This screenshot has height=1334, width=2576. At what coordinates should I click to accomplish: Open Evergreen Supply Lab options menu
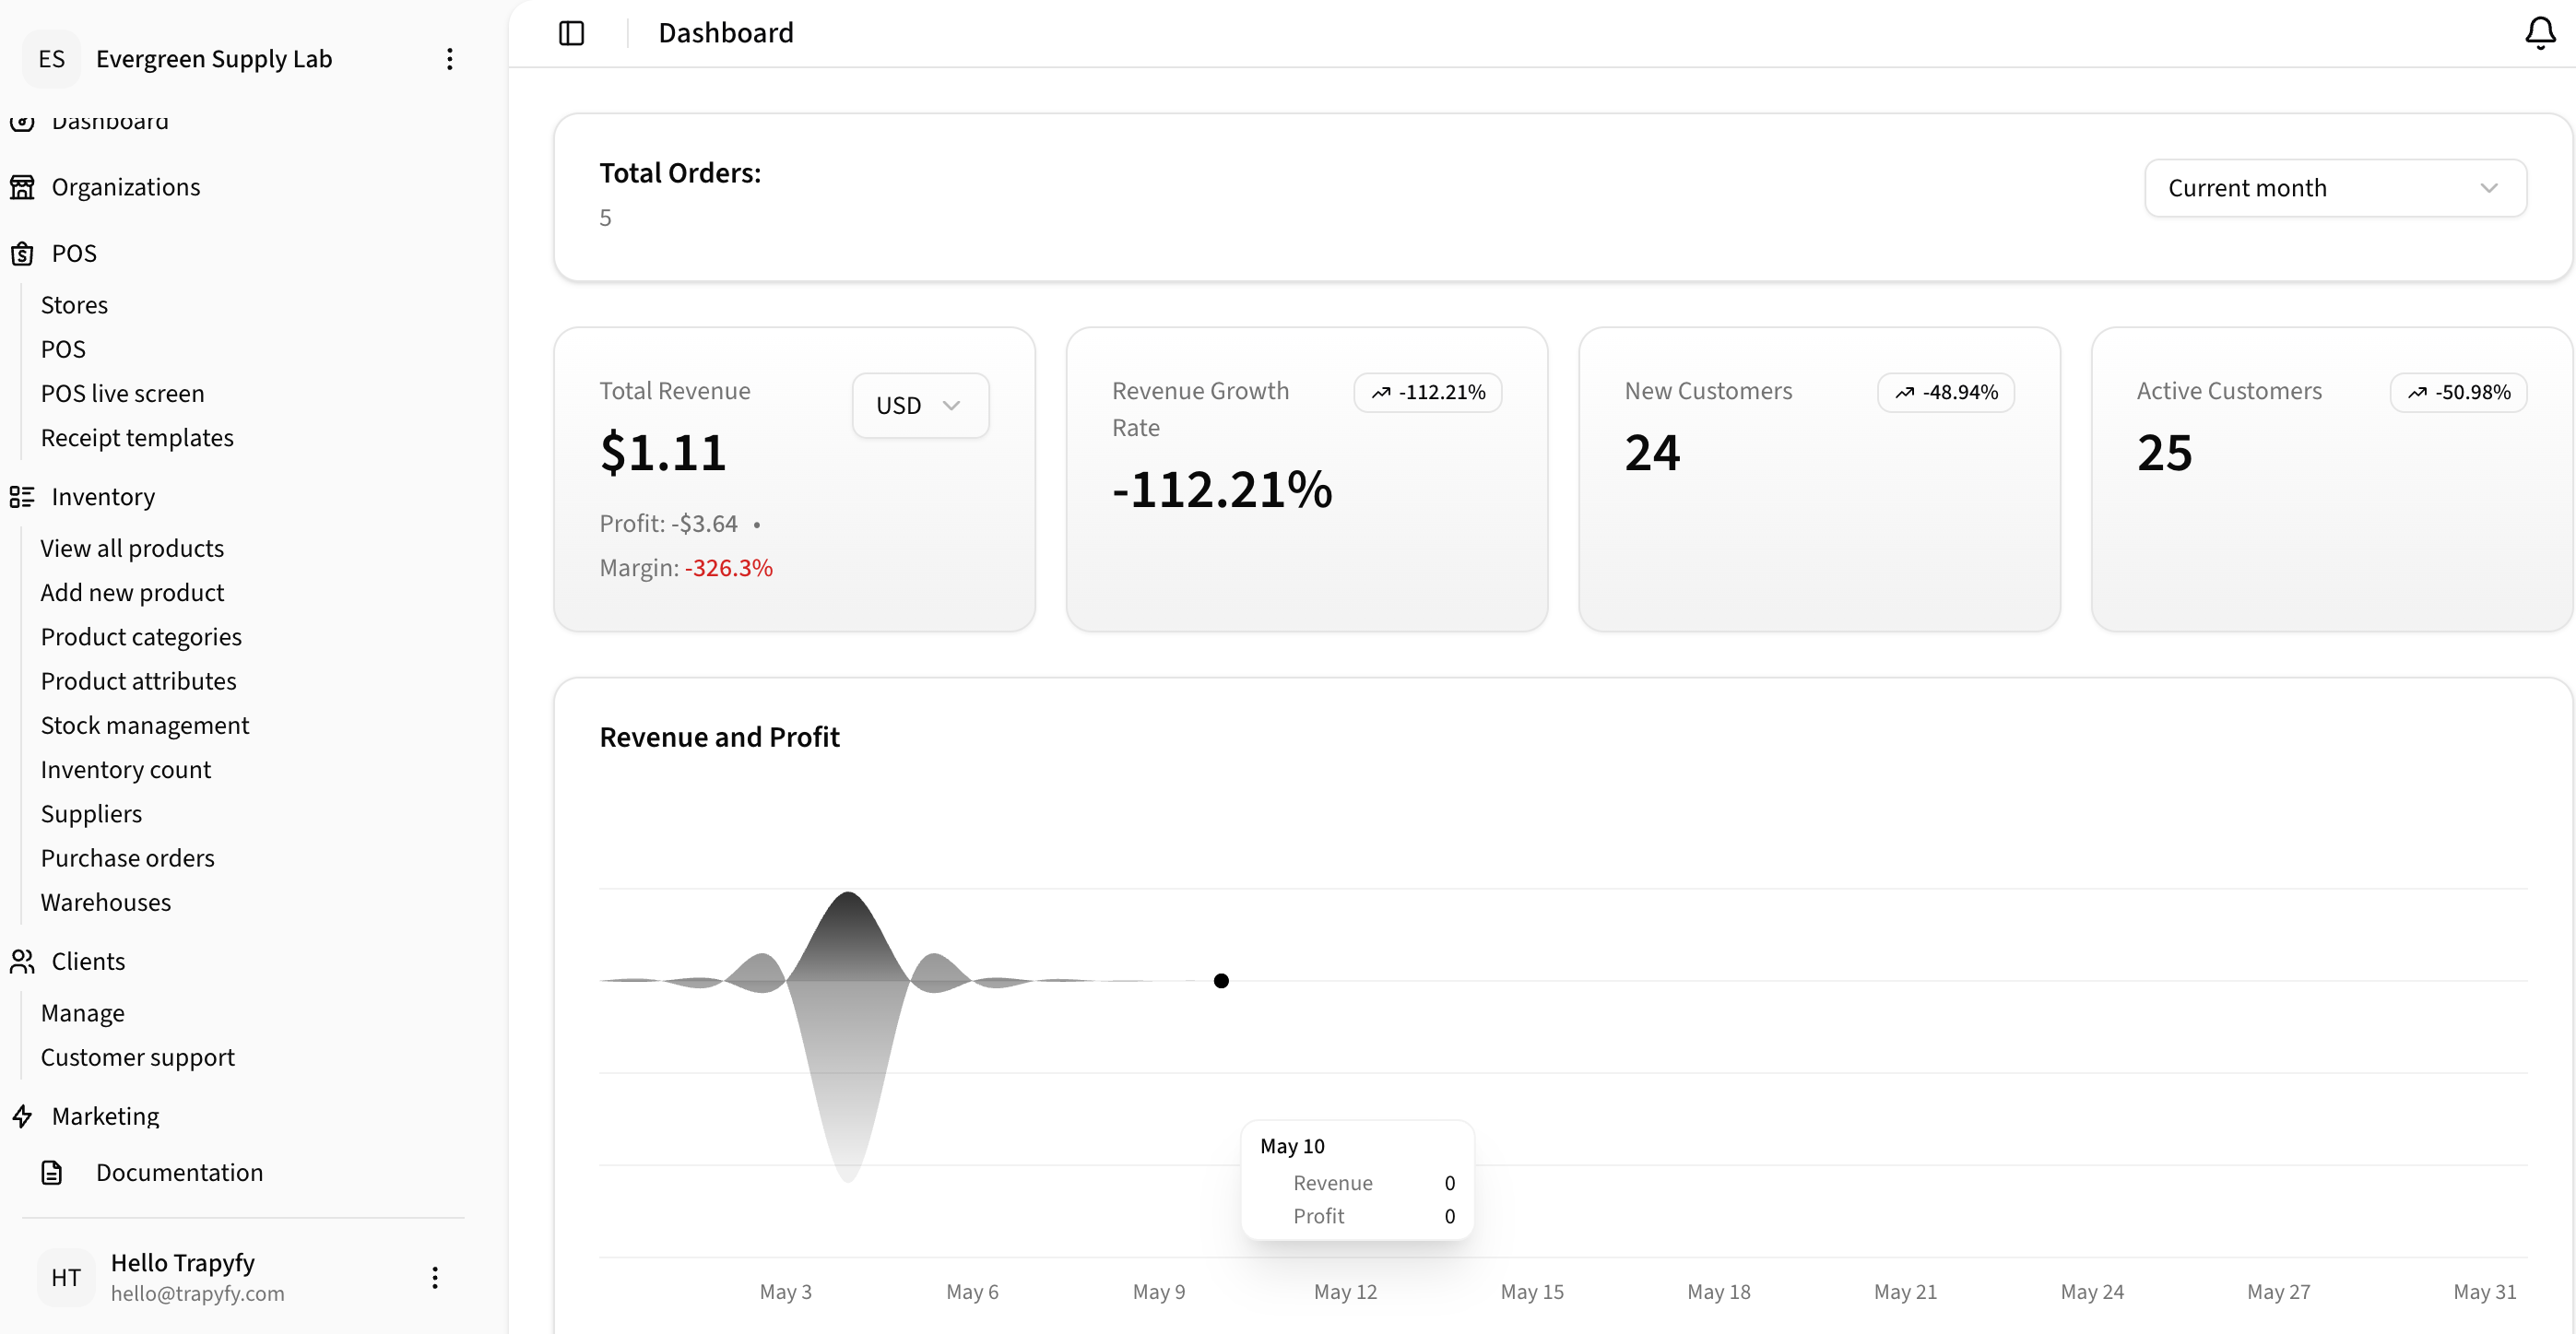coord(450,59)
